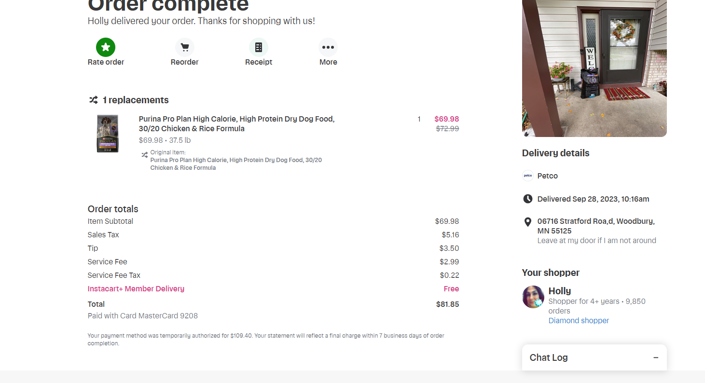
Task: Open the Purina Pro Plan item title
Action: coord(236,123)
